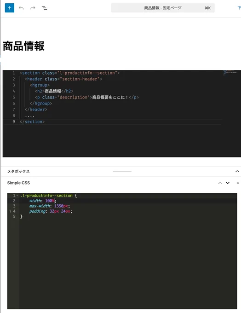241x313 pixels.
Task: Move Simple CSS box down
Action: (x=228, y=183)
